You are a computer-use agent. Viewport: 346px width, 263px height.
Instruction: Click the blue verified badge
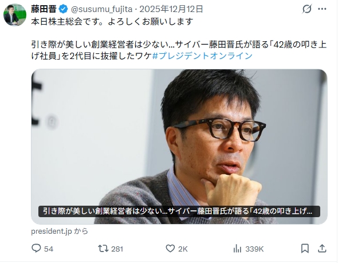[64, 9]
